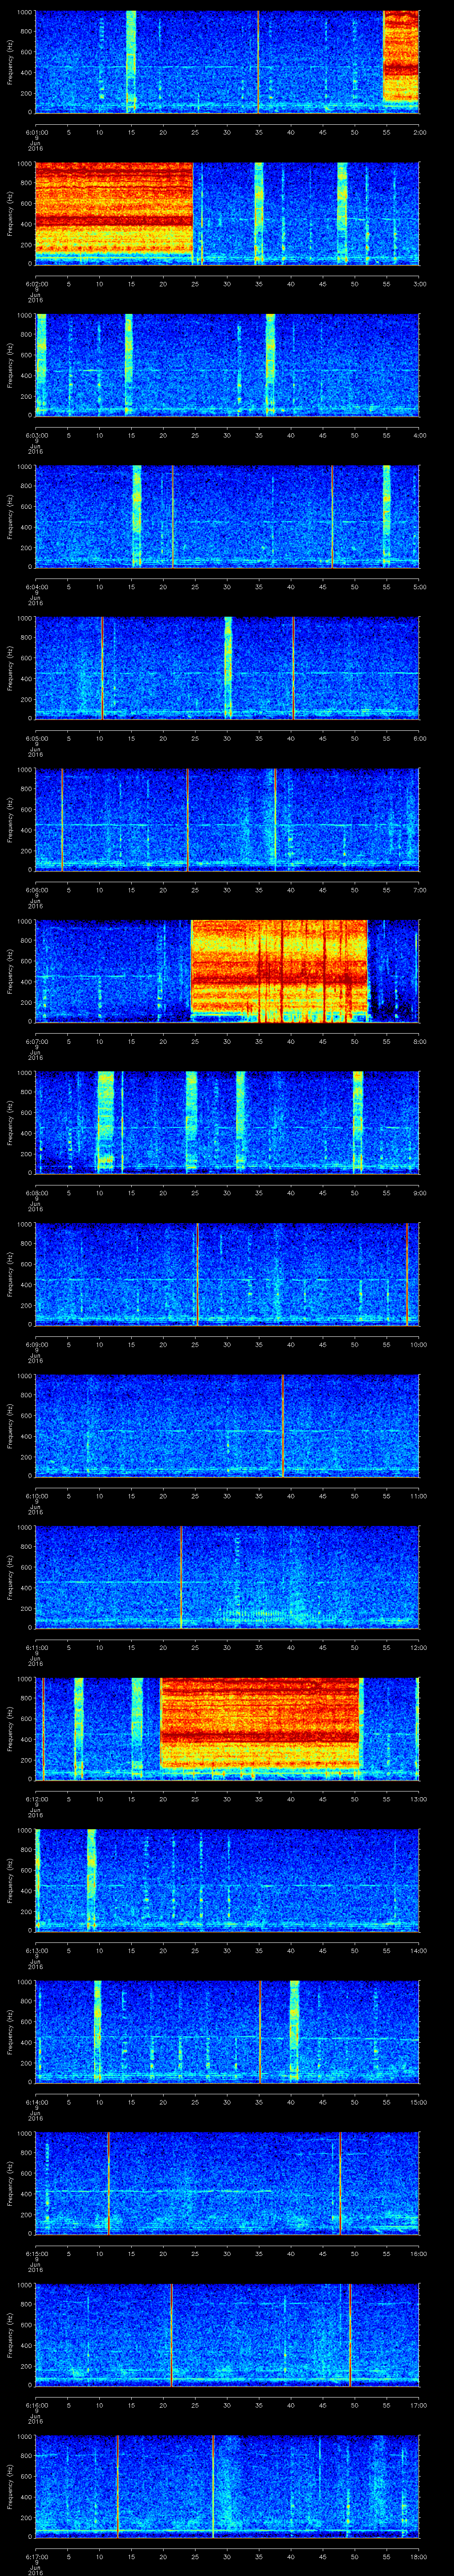454x2576 pixels.
Task: Click the "6:00" end time label
Action: pyautogui.click(x=419, y=738)
